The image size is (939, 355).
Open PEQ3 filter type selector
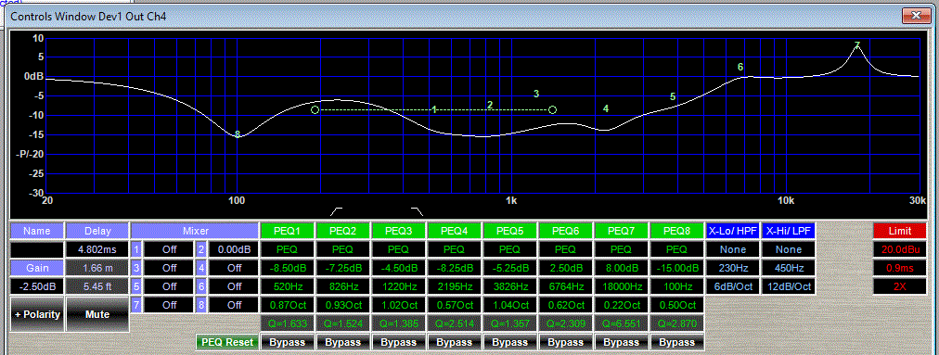[x=399, y=249]
